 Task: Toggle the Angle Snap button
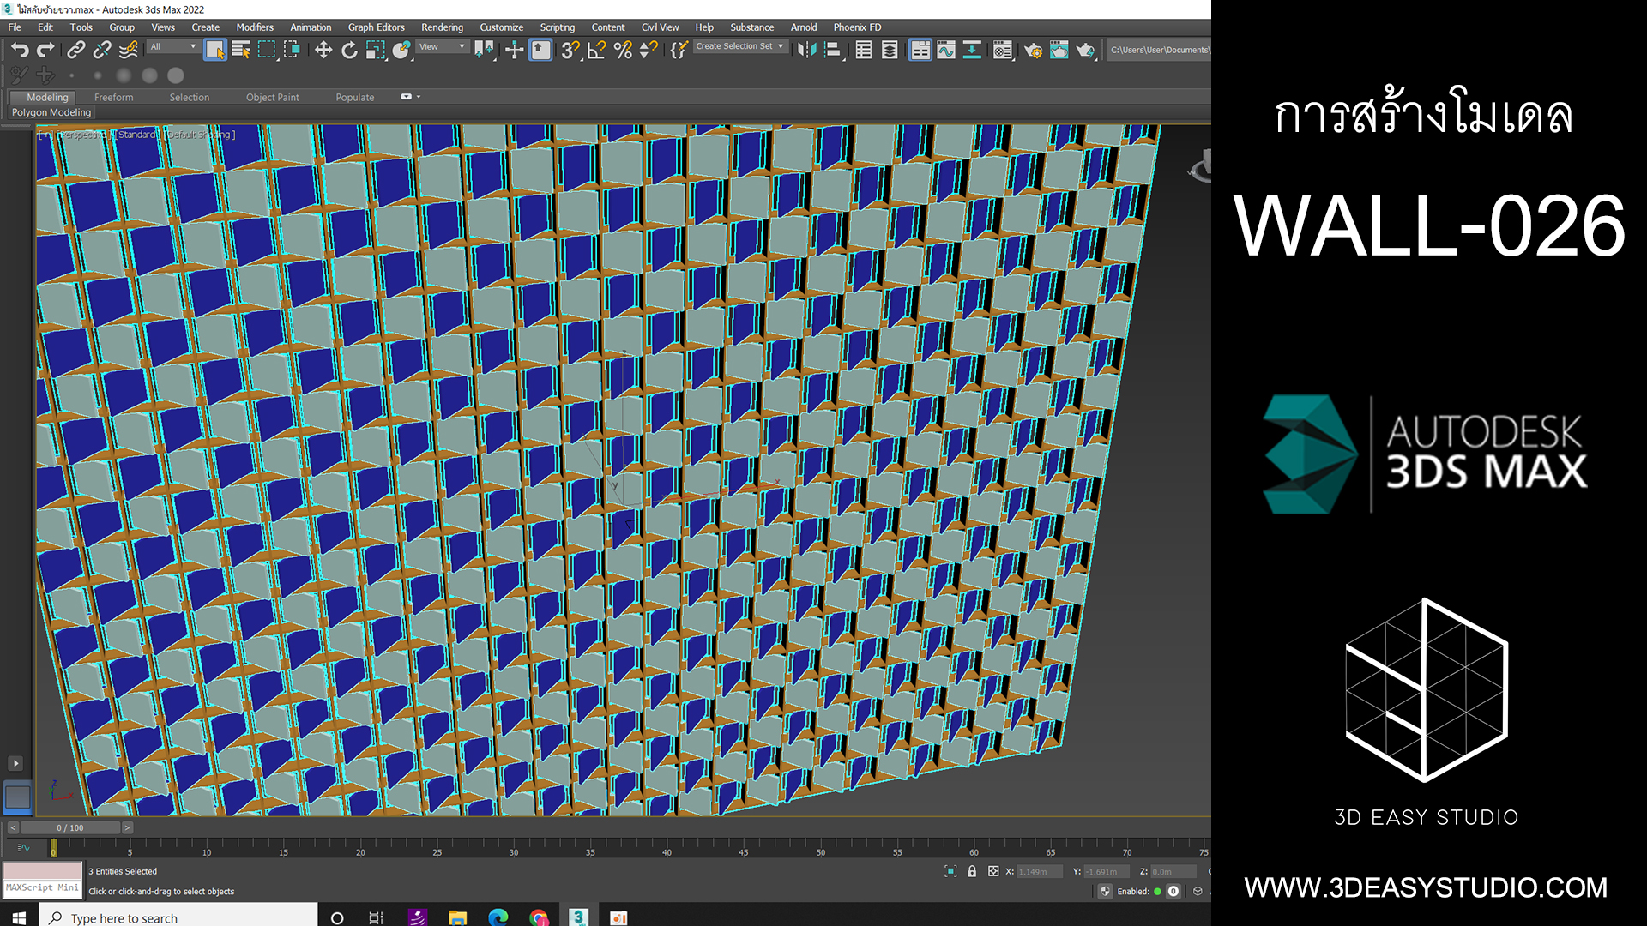(x=597, y=51)
